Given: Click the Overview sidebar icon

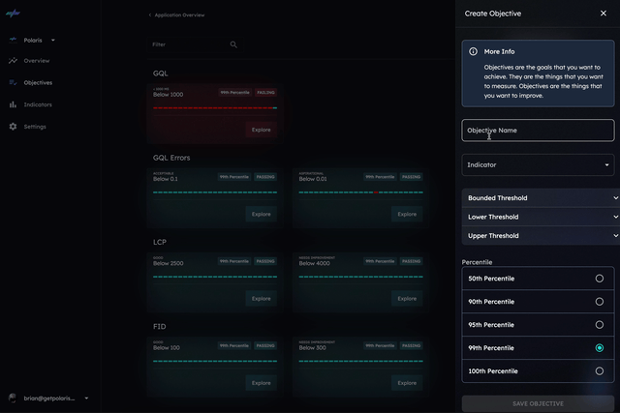Looking at the screenshot, I should (13, 61).
